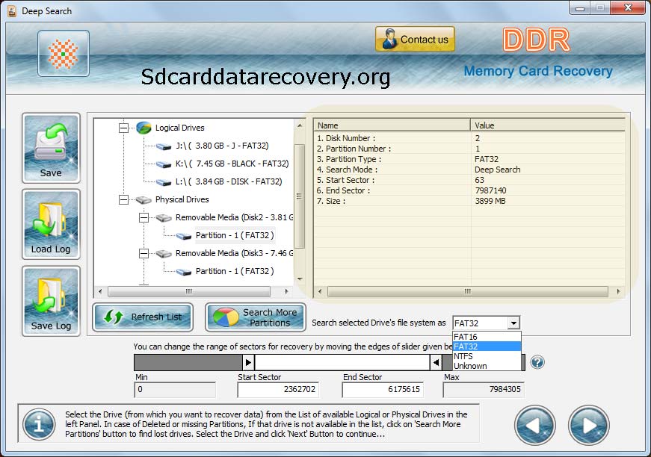Click Search More Partitions button

[x=256, y=317]
